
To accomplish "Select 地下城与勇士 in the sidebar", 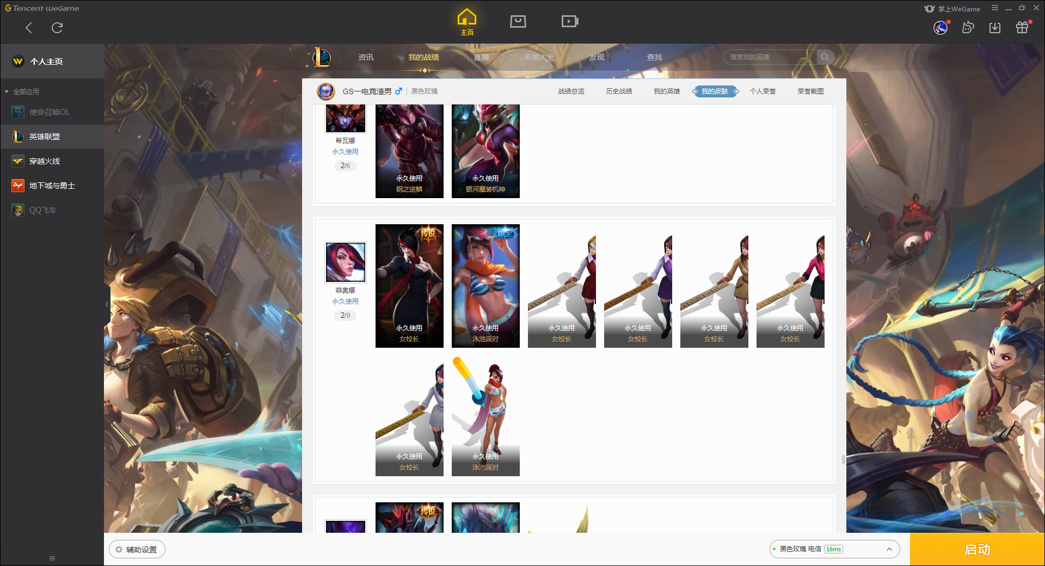I will pos(52,186).
